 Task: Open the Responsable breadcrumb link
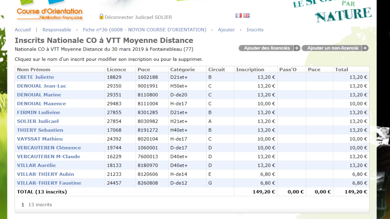(x=57, y=30)
